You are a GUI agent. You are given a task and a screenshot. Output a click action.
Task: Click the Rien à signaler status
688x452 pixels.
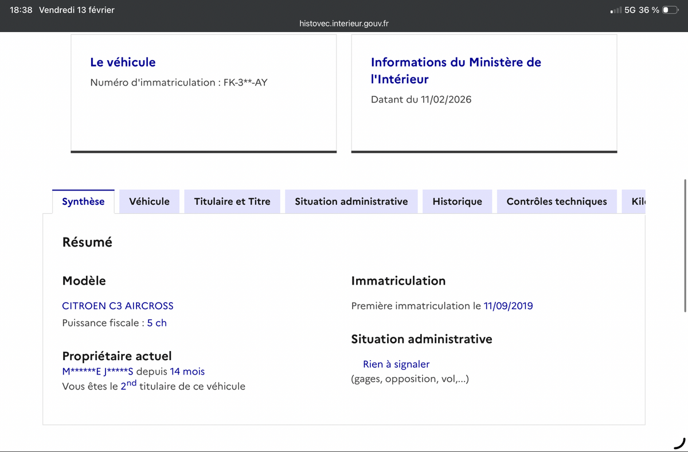click(396, 364)
